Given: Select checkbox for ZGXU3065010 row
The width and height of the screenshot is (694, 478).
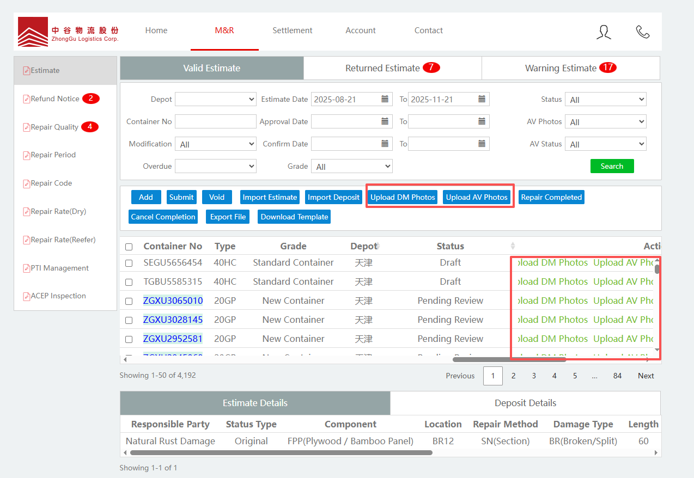Looking at the screenshot, I should pos(129,301).
